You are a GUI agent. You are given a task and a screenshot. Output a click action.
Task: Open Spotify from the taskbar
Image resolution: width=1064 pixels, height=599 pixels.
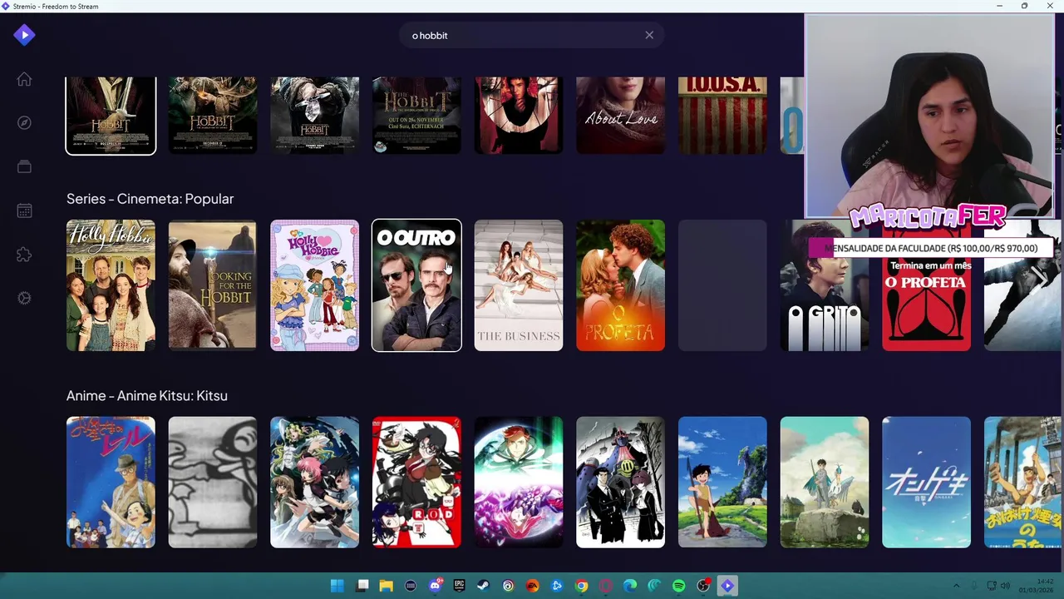pyautogui.click(x=679, y=586)
